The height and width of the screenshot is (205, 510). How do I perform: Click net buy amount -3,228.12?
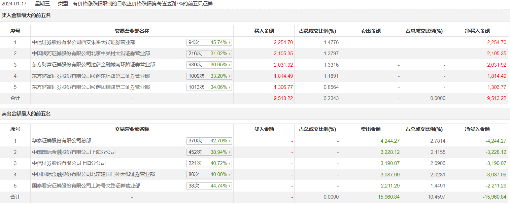496,152
